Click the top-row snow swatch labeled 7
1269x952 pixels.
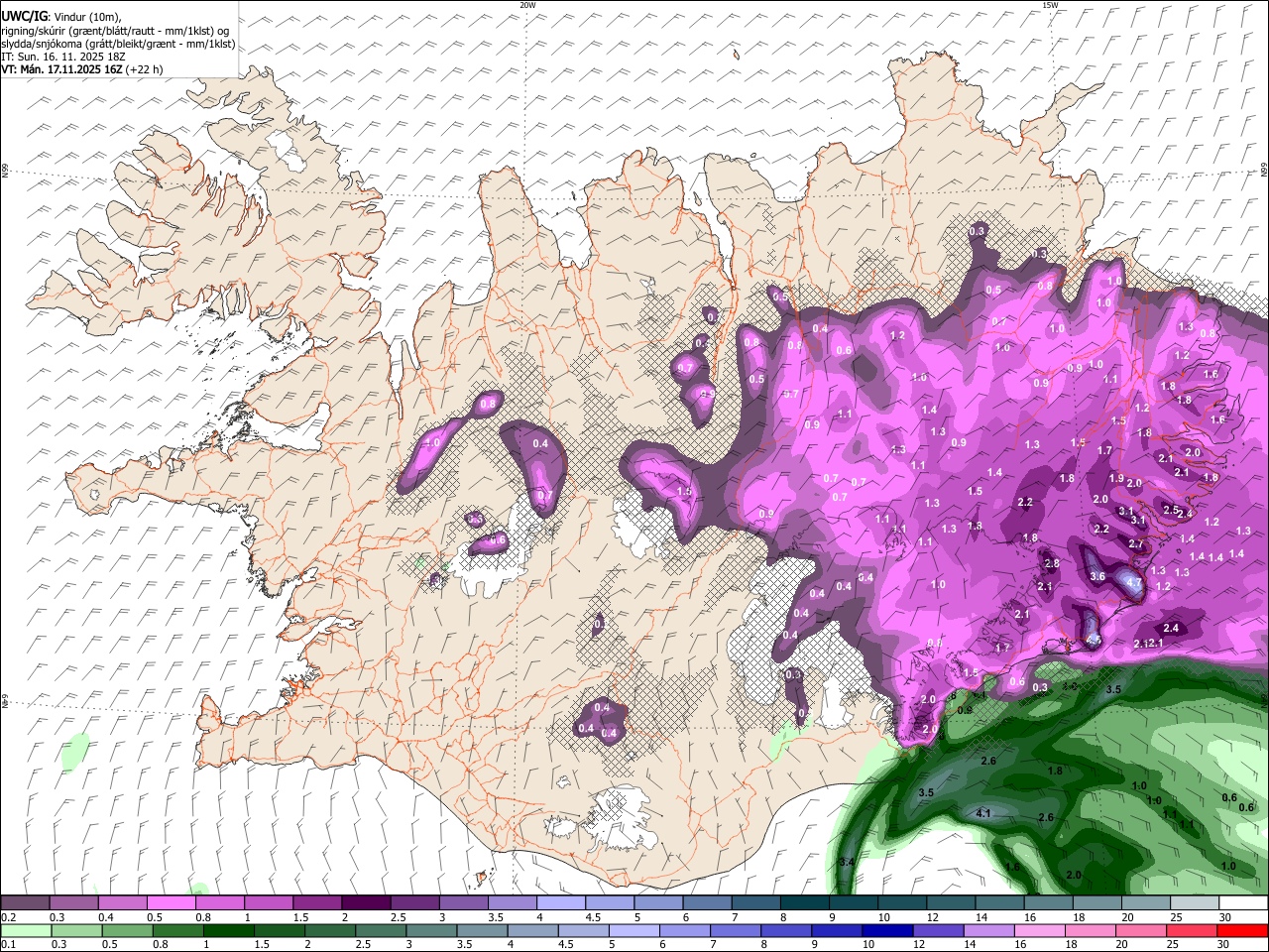pyautogui.click(x=754, y=903)
